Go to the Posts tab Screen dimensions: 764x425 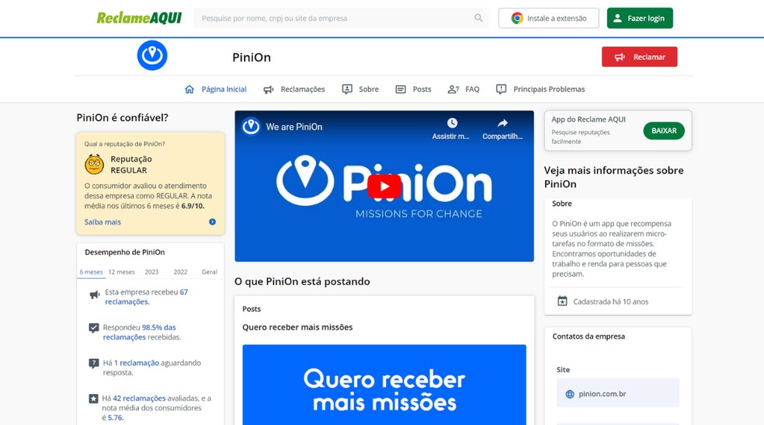pyautogui.click(x=413, y=89)
